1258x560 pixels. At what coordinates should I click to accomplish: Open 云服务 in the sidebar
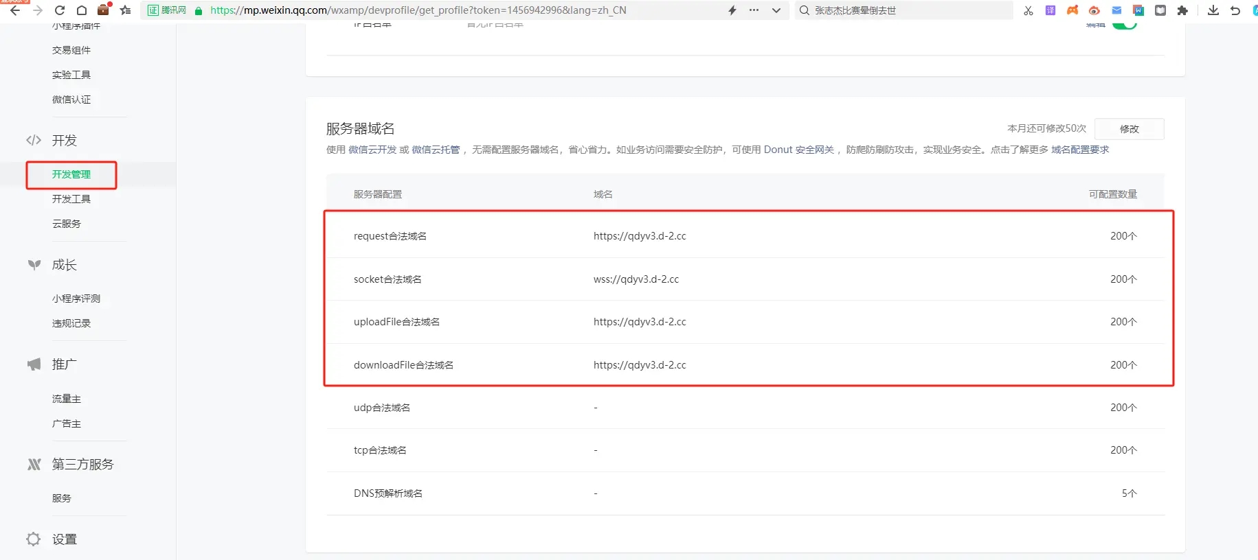(x=67, y=224)
